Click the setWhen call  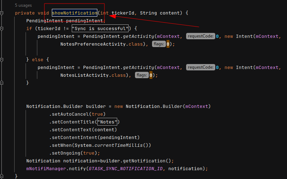(62, 145)
